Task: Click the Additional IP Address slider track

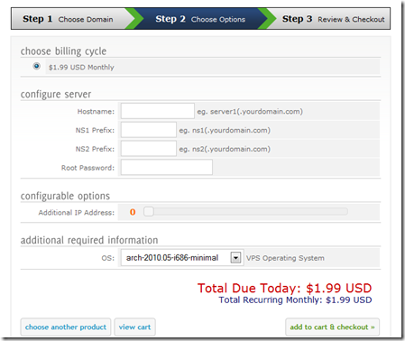Action: coord(245,211)
